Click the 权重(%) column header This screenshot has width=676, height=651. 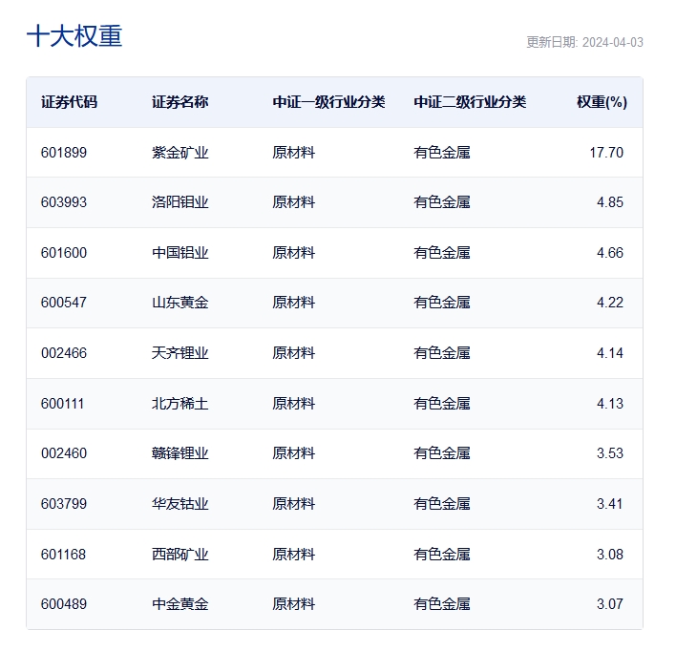click(x=602, y=102)
